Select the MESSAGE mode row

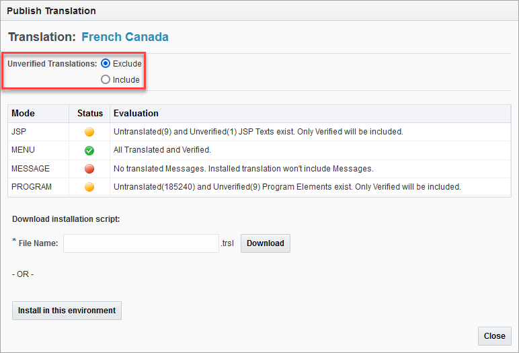pos(259,169)
